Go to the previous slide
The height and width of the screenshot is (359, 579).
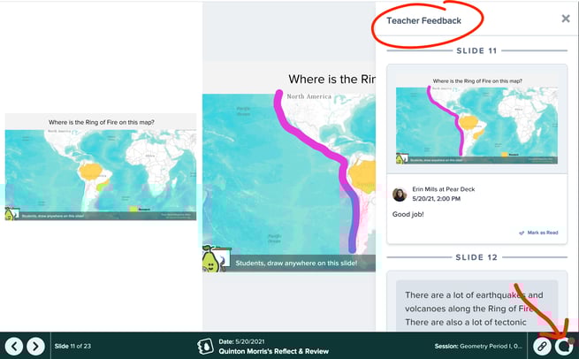(x=14, y=346)
